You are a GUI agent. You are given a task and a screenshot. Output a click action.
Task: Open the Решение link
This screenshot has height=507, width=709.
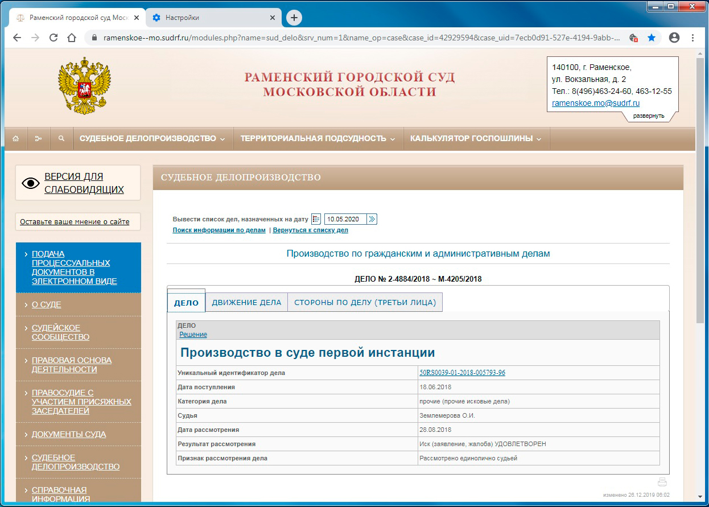tap(193, 335)
